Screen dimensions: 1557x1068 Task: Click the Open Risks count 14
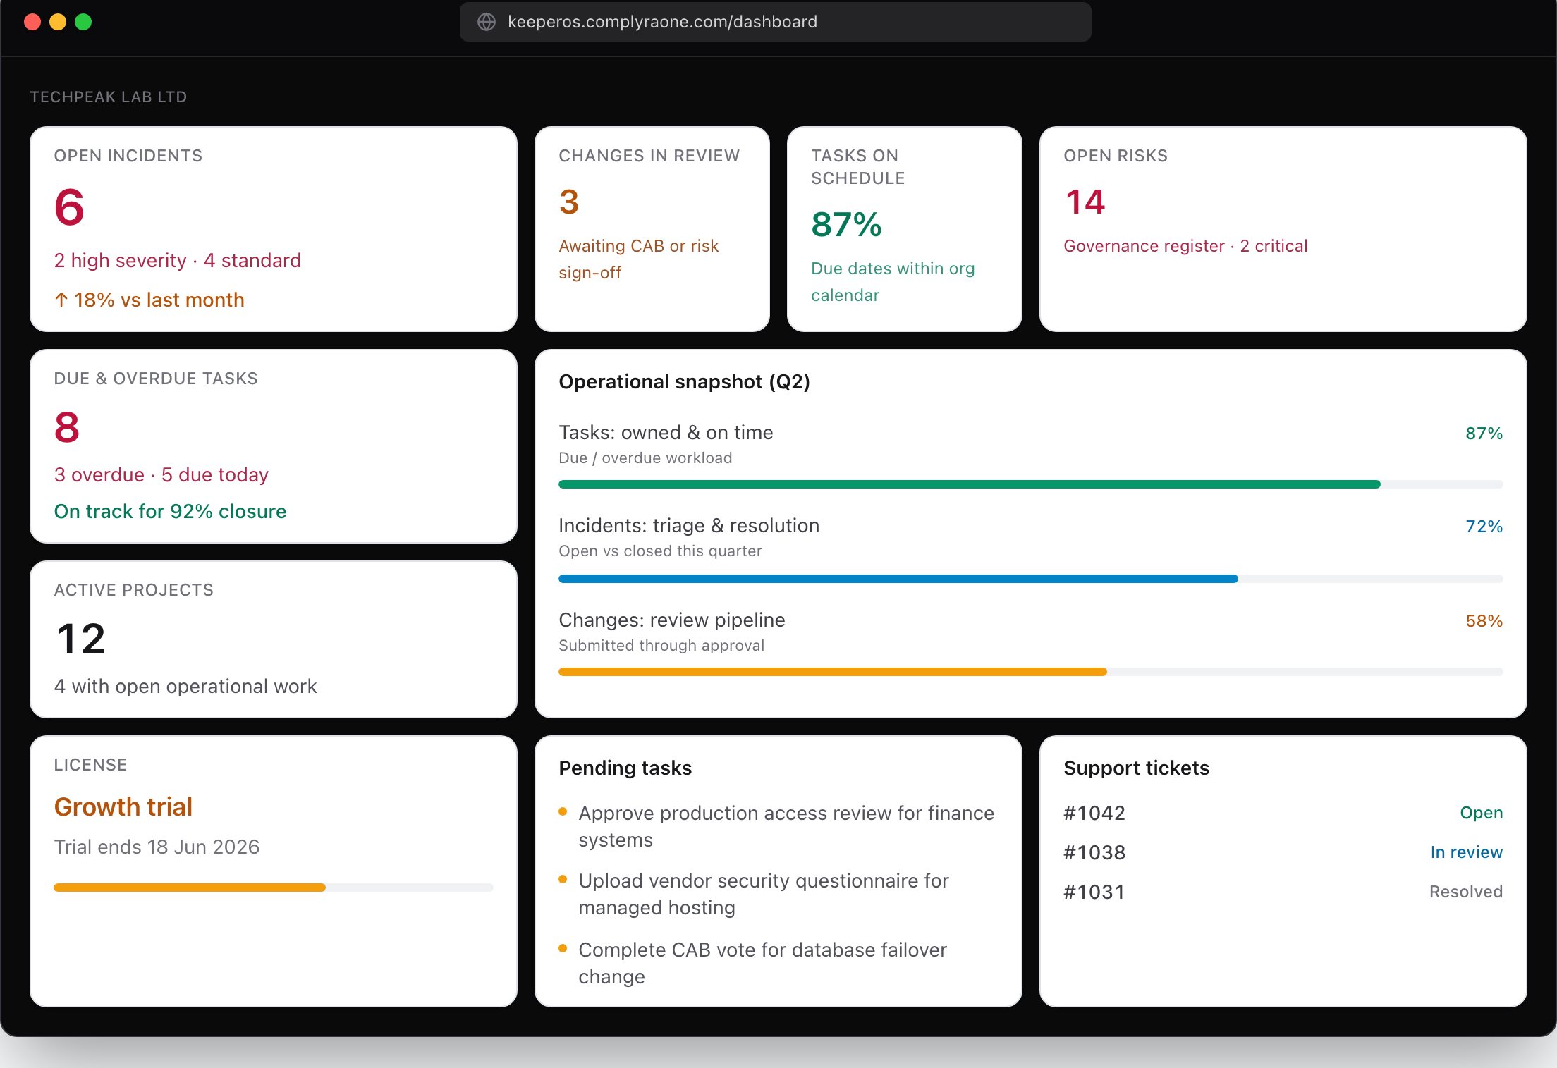pos(1085,202)
